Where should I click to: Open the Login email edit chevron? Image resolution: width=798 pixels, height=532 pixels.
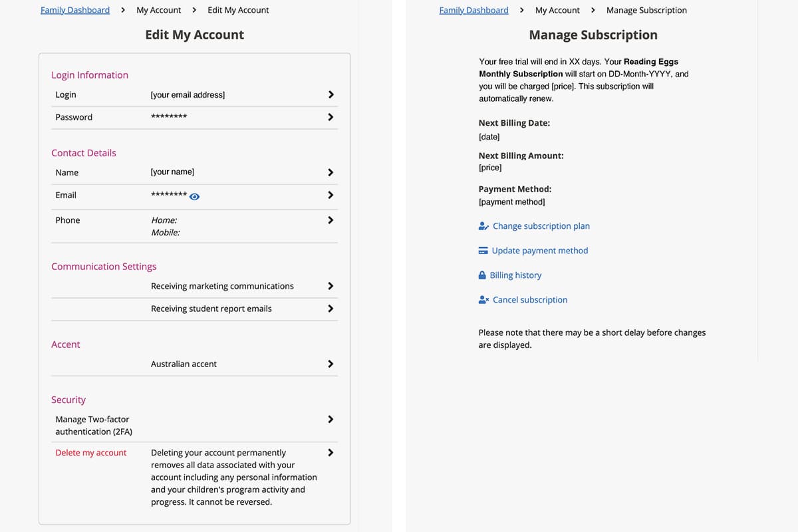331,94
